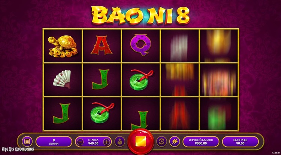The image size is (281, 155).
Task: Click the max bet coins stack icon
Action: (x=120, y=142)
